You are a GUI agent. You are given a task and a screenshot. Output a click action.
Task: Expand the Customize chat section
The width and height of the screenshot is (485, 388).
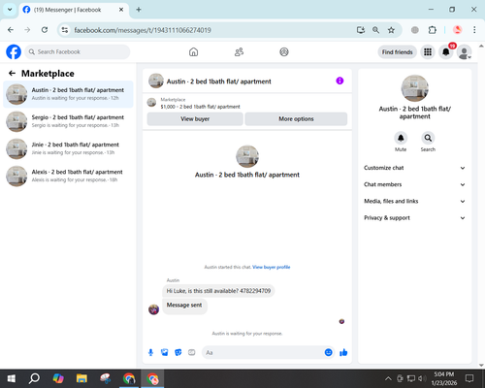tap(414, 168)
